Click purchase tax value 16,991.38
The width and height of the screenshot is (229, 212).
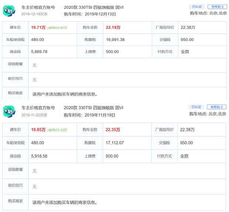(115, 40)
